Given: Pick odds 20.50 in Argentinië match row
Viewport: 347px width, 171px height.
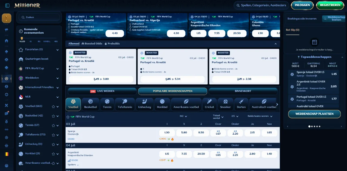Looking at the screenshot, I should [201, 154].
